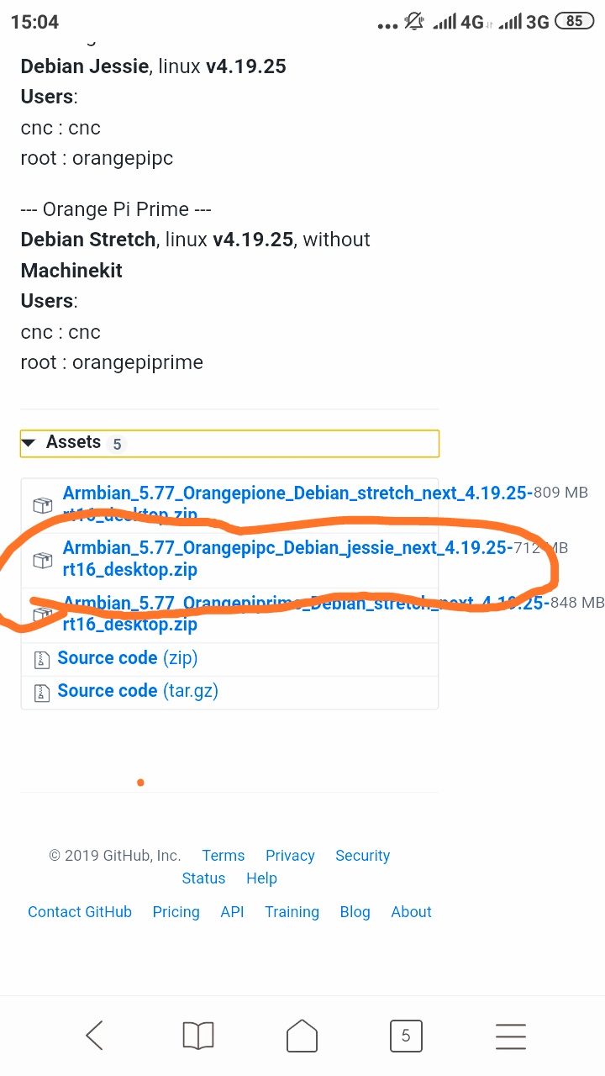
Task: Open the browser hamburger menu
Action: [510, 1035]
